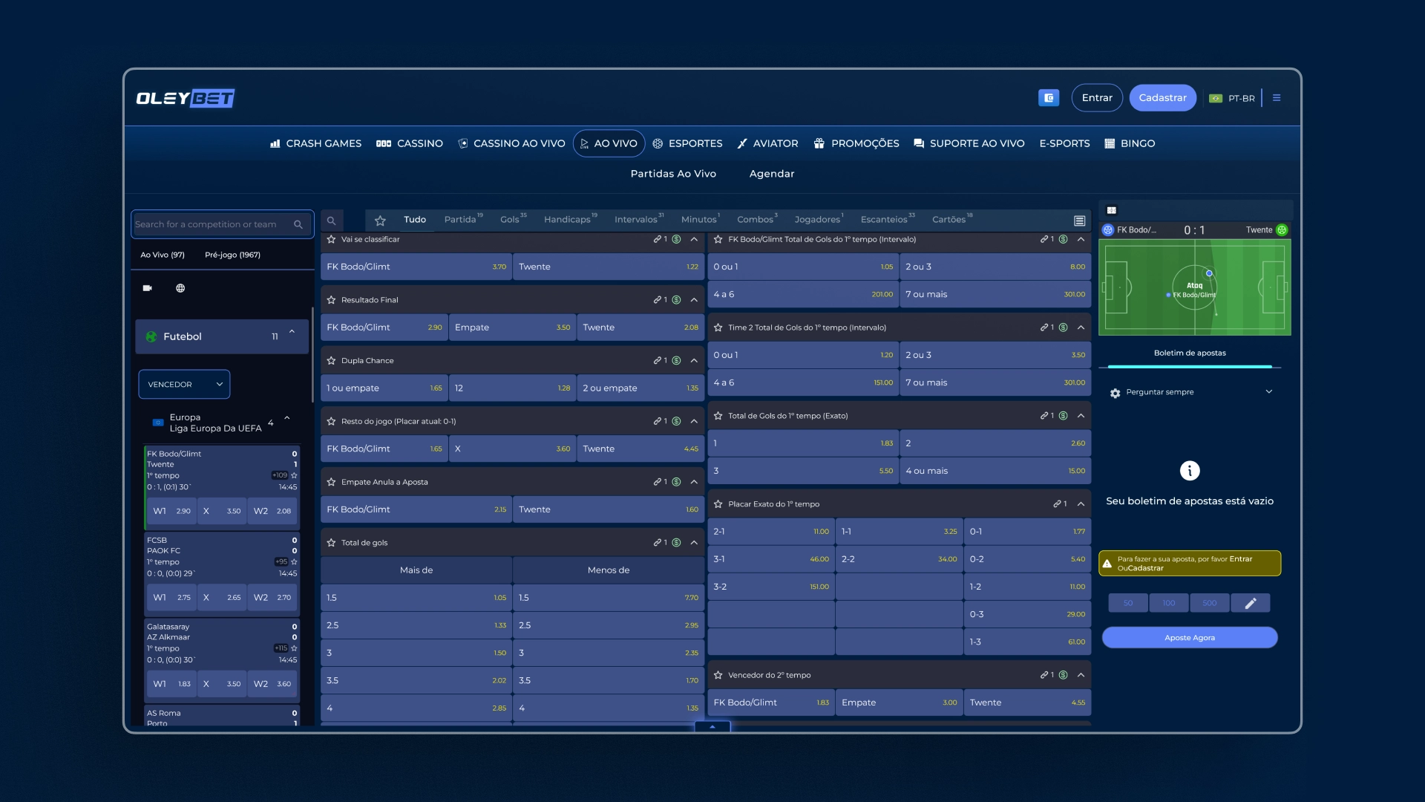Favorite the Empate Anula a Aposta market
The image size is (1425, 802).
pyautogui.click(x=332, y=482)
